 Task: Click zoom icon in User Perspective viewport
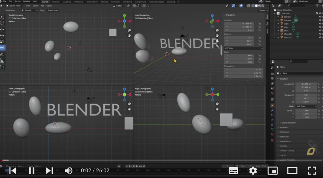coord(217,31)
